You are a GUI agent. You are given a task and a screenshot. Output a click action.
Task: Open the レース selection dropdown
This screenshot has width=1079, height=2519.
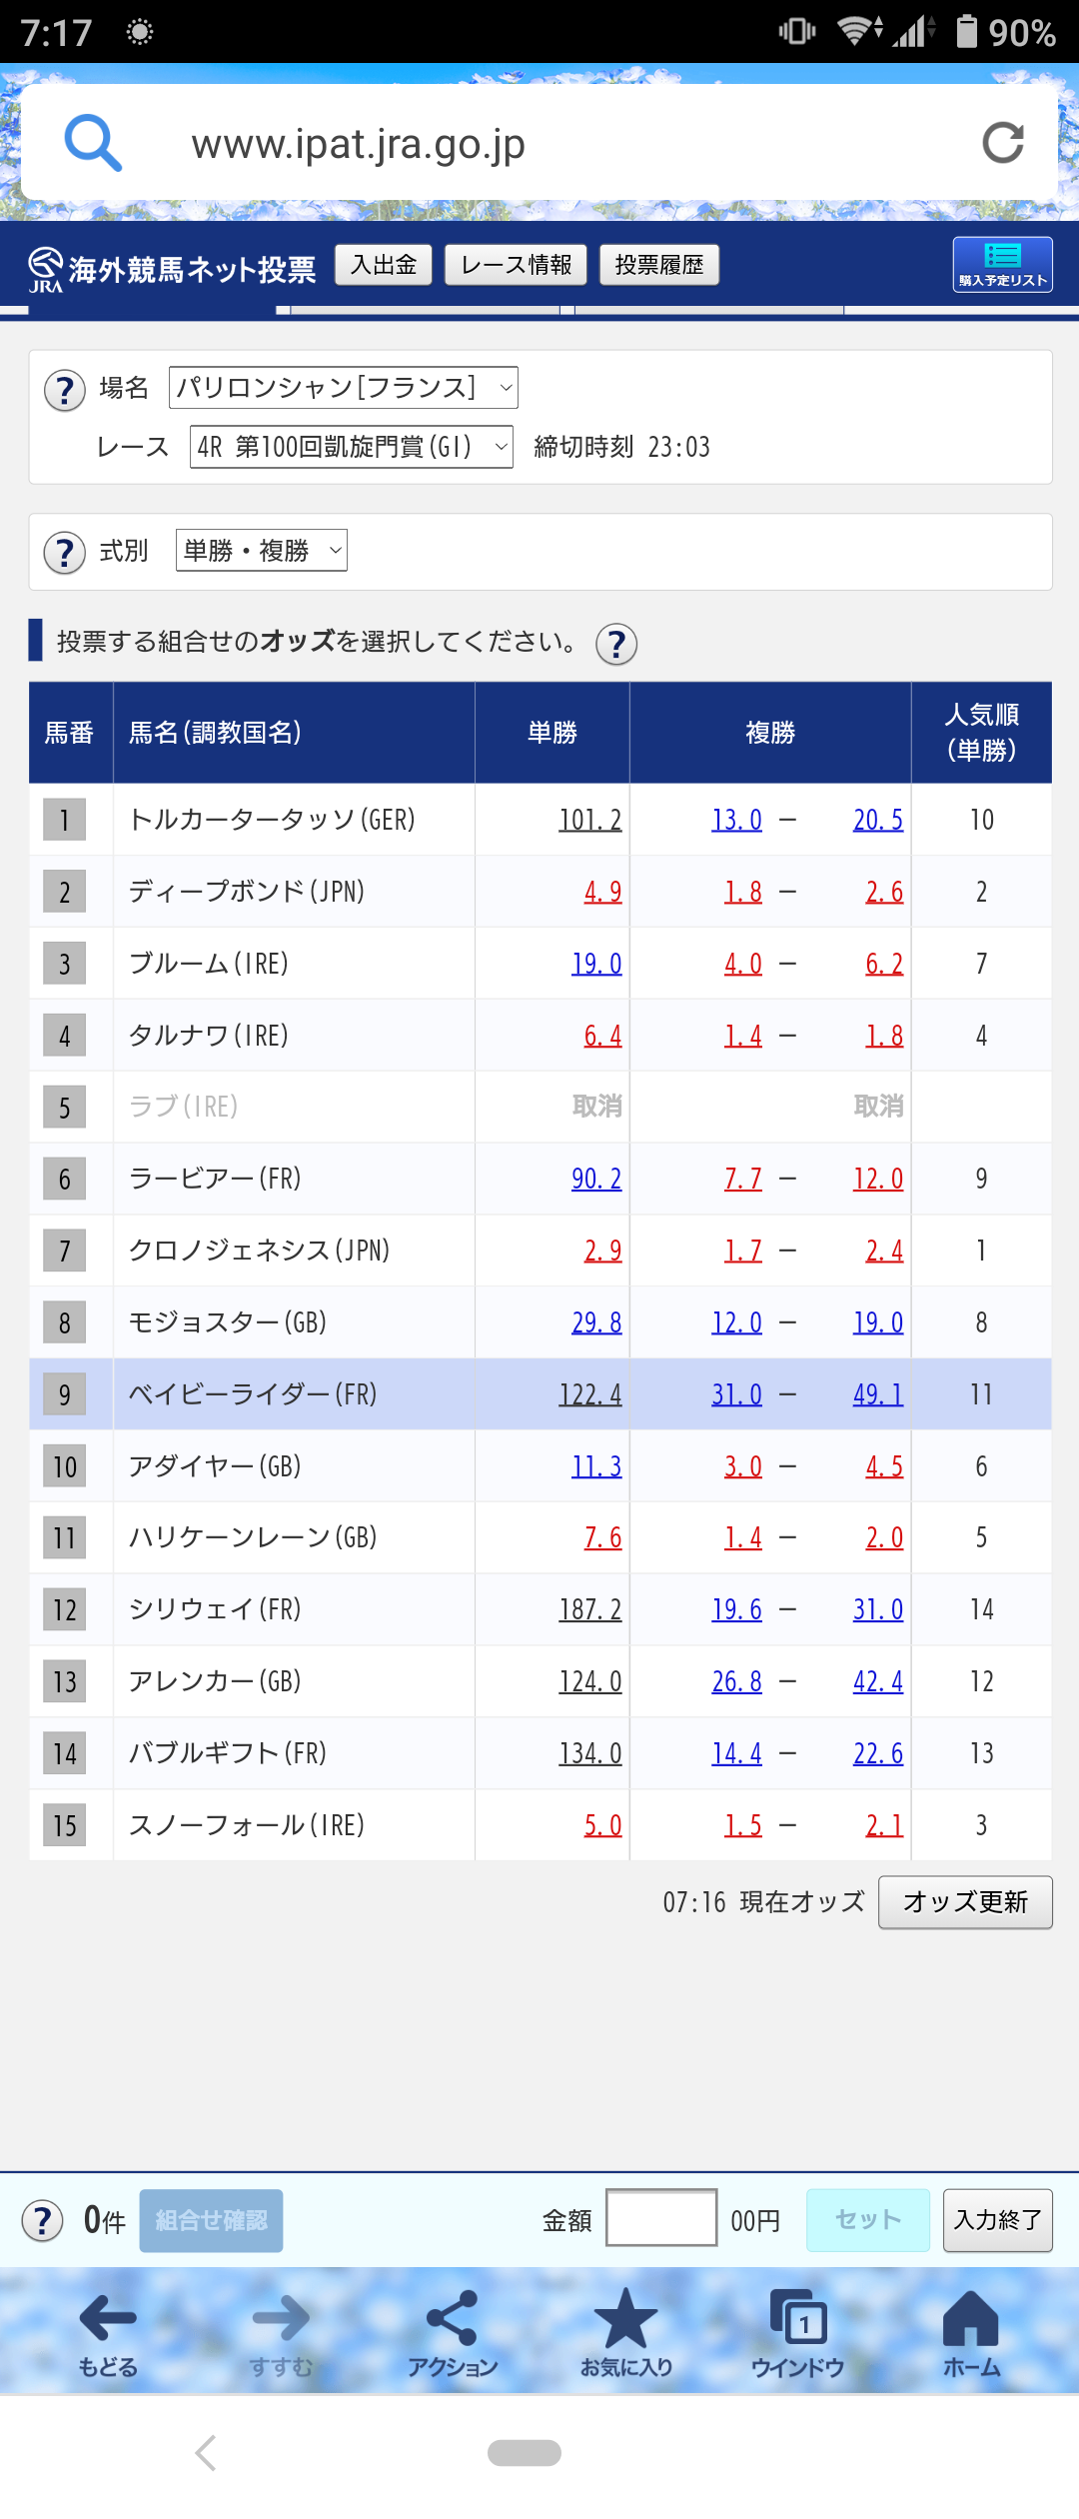pyautogui.click(x=352, y=447)
